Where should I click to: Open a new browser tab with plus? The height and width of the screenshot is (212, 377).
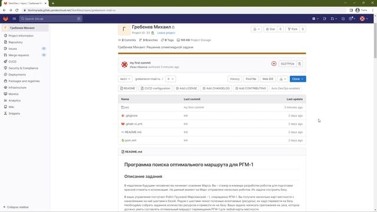[53, 4]
